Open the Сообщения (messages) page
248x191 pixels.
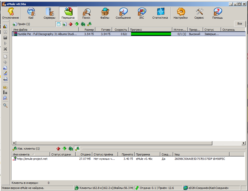(x=123, y=13)
